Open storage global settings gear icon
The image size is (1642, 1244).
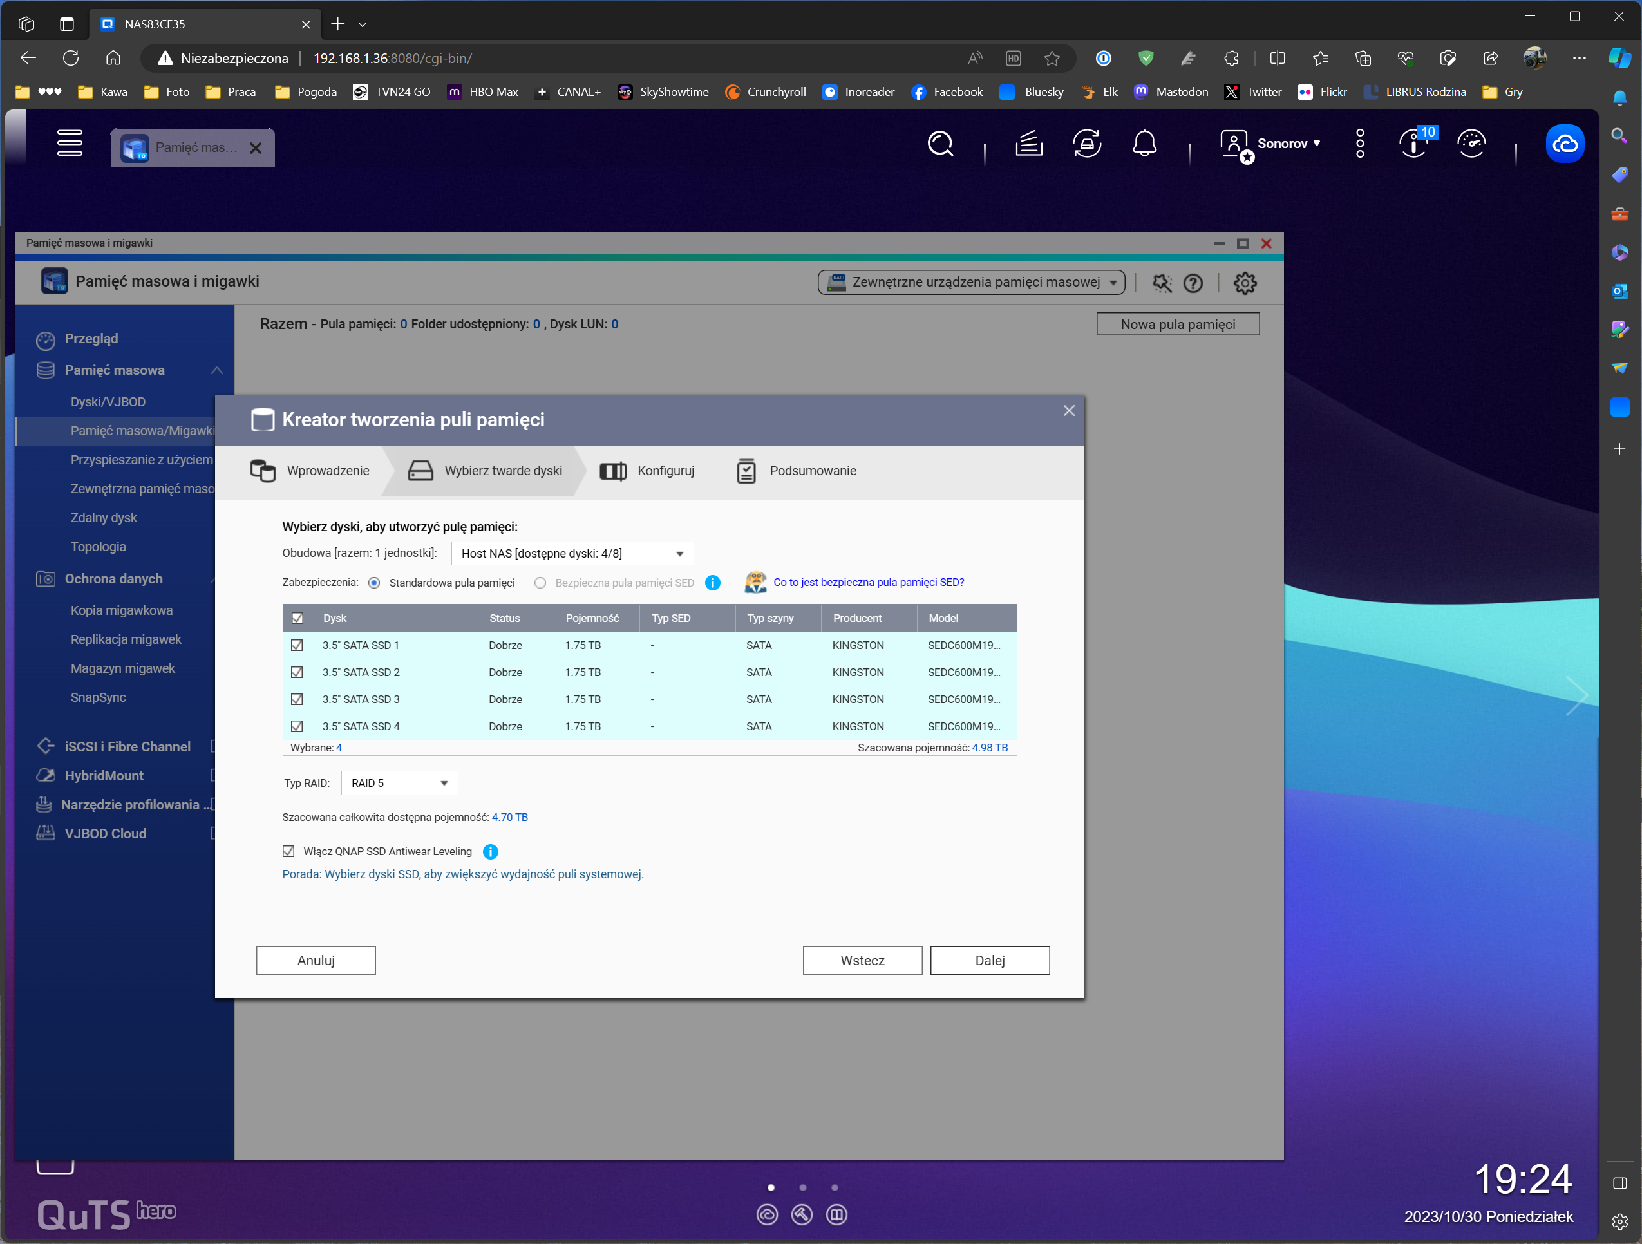pos(1245,283)
